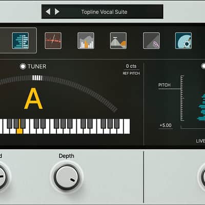The image size is (205, 205).
Task: Click the tuner arc's lit center segments
Action: (x=37, y=78)
